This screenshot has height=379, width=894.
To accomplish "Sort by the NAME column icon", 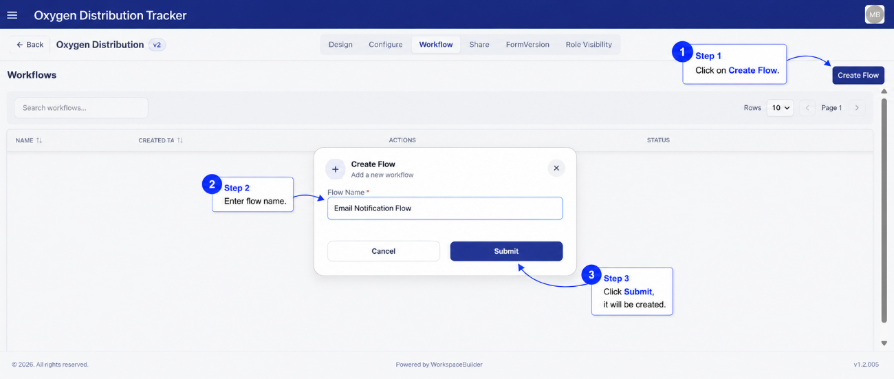I will 39,140.
